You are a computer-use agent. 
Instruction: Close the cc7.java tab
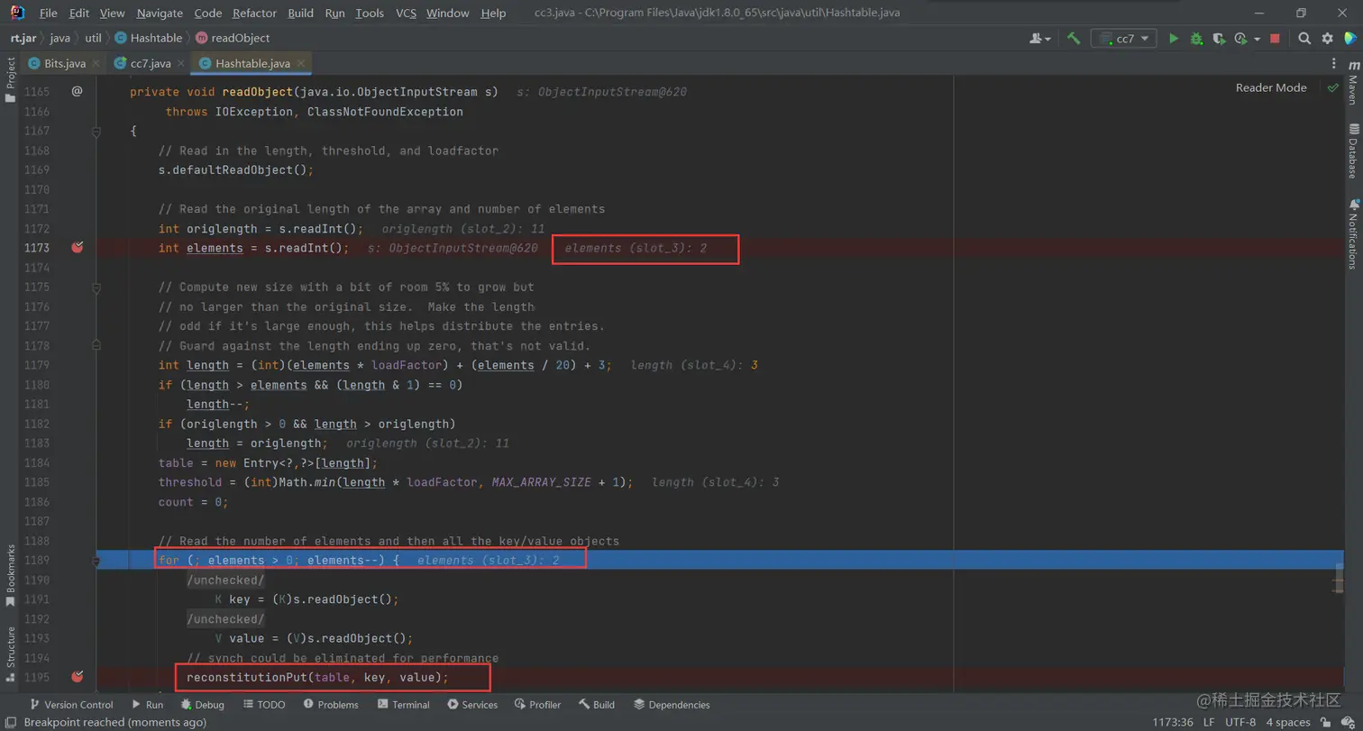180,63
